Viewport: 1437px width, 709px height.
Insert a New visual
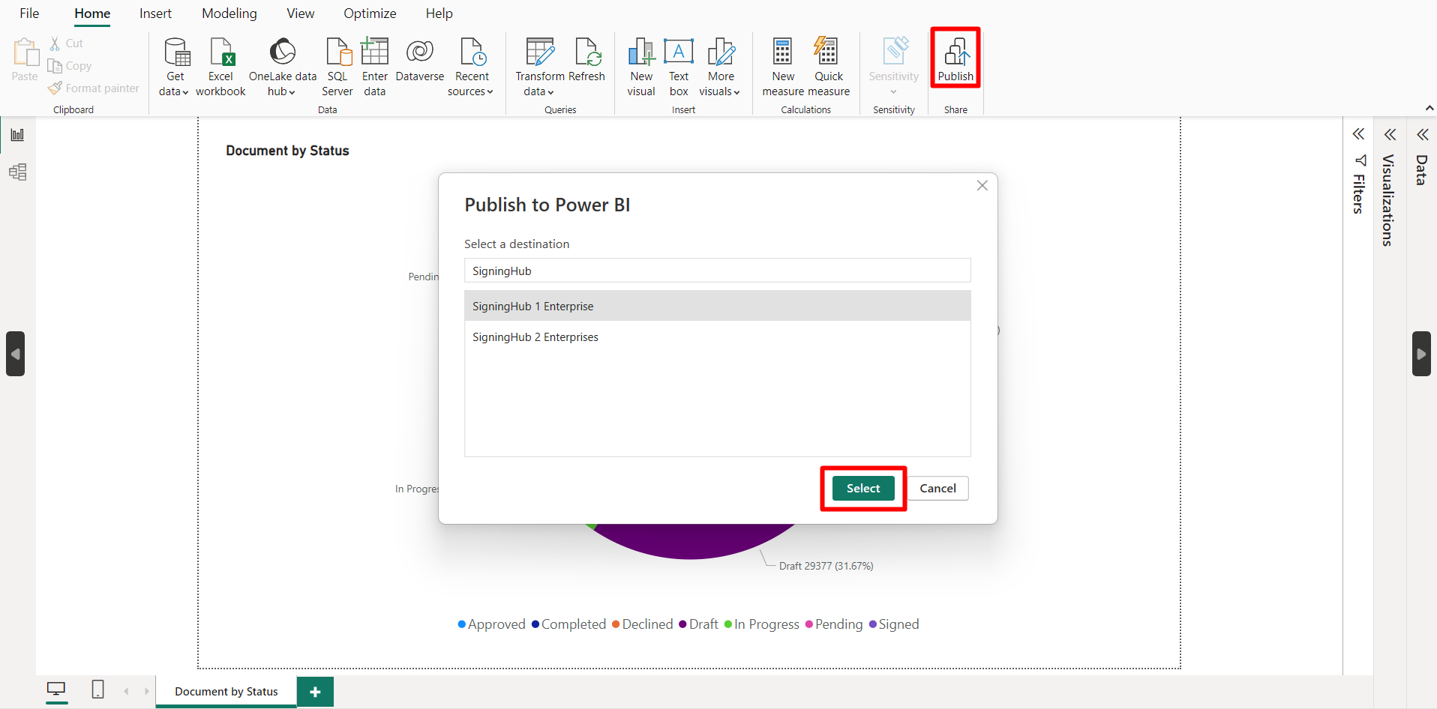[x=641, y=67]
